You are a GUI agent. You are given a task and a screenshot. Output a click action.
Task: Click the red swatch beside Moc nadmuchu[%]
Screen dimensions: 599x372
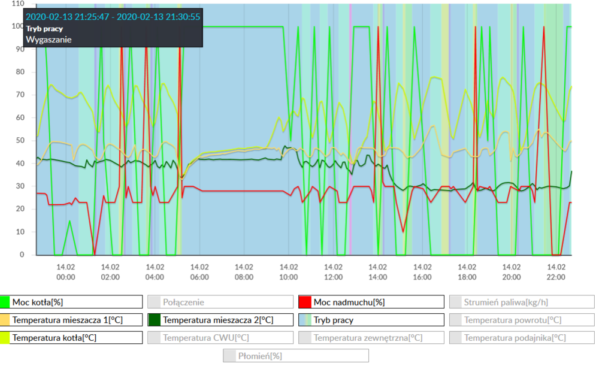[306, 301]
